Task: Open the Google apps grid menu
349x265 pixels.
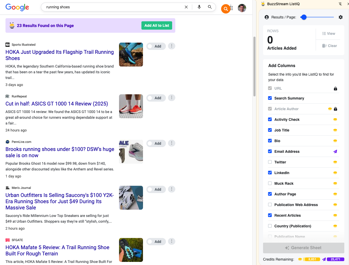Action: click(231, 8)
